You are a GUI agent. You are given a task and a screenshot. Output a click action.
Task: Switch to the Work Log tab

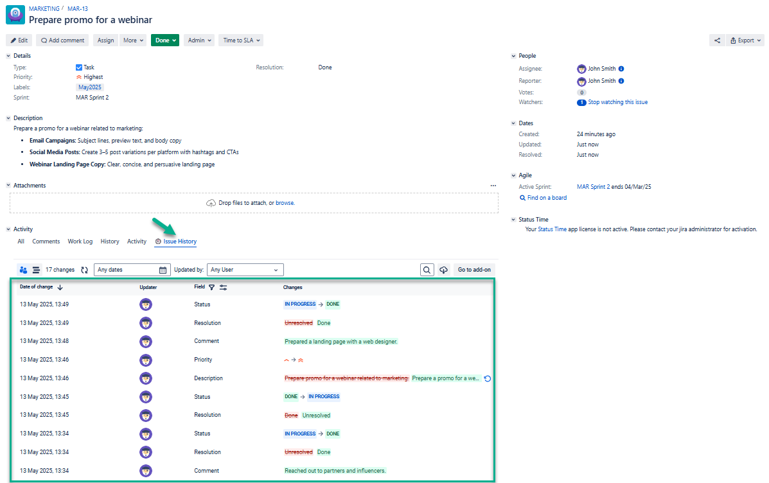(x=80, y=241)
